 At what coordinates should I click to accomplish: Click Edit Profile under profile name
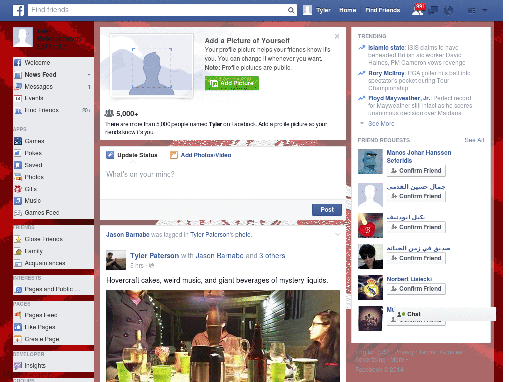tap(51, 47)
